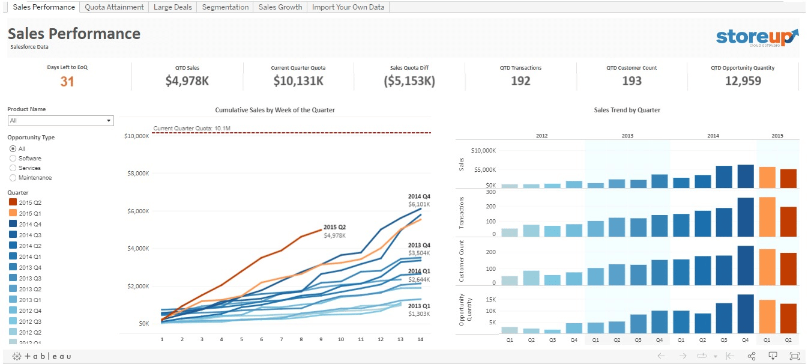Click the Undo arrow in bottom toolbar
The height and width of the screenshot is (364, 808).
click(x=661, y=356)
